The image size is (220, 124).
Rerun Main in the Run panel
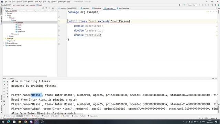(4, 82)
